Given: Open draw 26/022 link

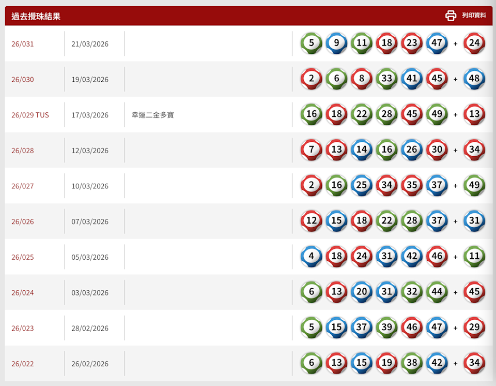Looking at the screenshot, I should click(23, 364).
